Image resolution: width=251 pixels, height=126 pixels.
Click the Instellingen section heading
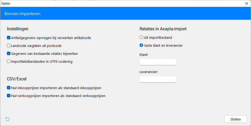coord(18,29)
